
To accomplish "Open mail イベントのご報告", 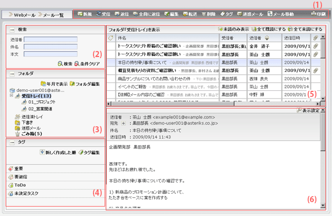I will pos(132,87).
